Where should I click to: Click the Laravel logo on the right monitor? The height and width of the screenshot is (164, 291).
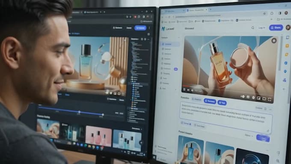click(168, 29)
